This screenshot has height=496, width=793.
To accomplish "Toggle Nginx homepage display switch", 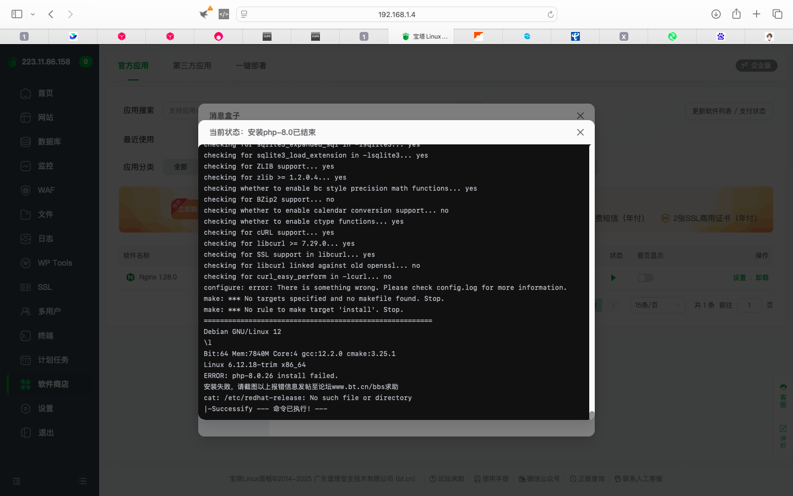I will [645, 278].
